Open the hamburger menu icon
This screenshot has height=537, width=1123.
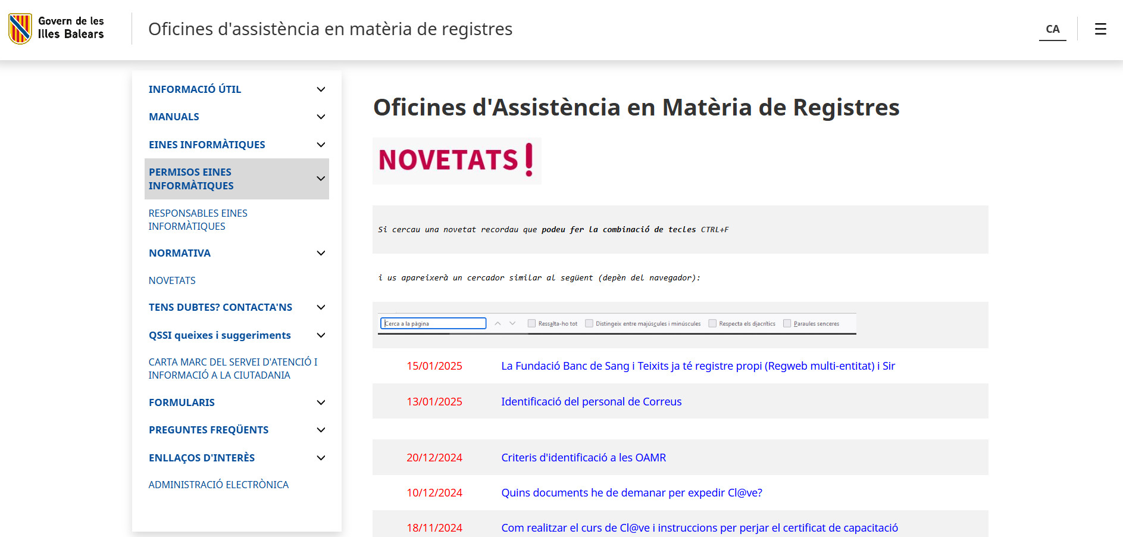[1100, 29]
